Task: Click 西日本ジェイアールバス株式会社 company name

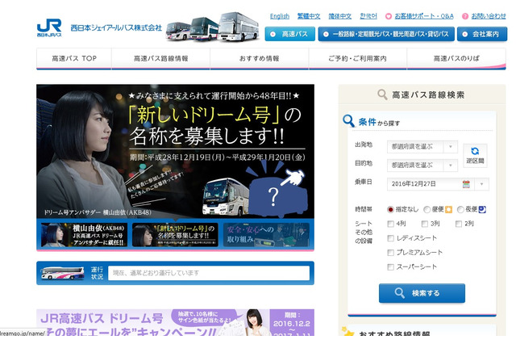Action: pos(116,27)
